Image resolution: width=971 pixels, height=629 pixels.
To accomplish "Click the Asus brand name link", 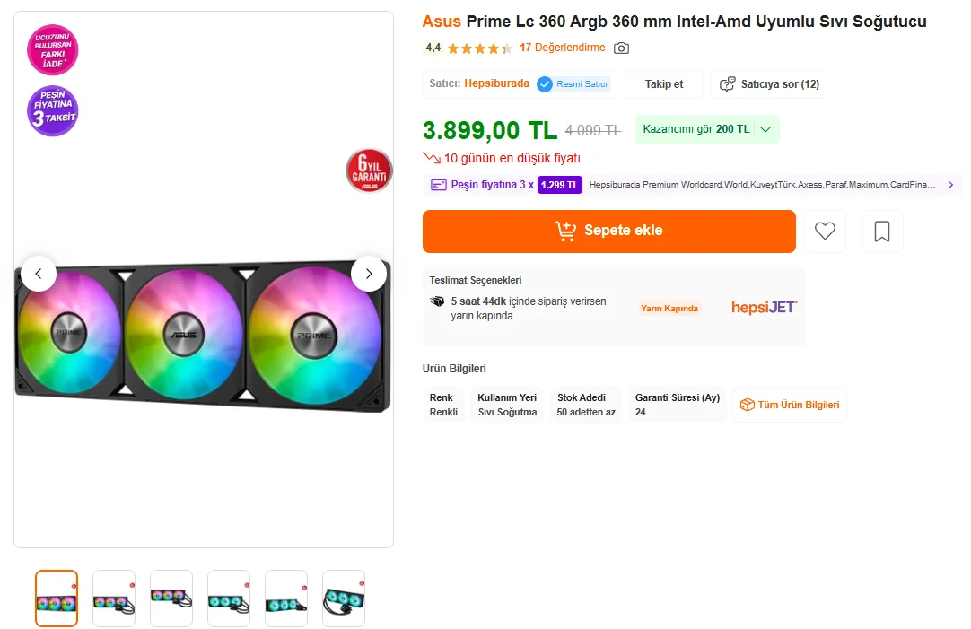I will pyautogui.click(x=442, y=22).
